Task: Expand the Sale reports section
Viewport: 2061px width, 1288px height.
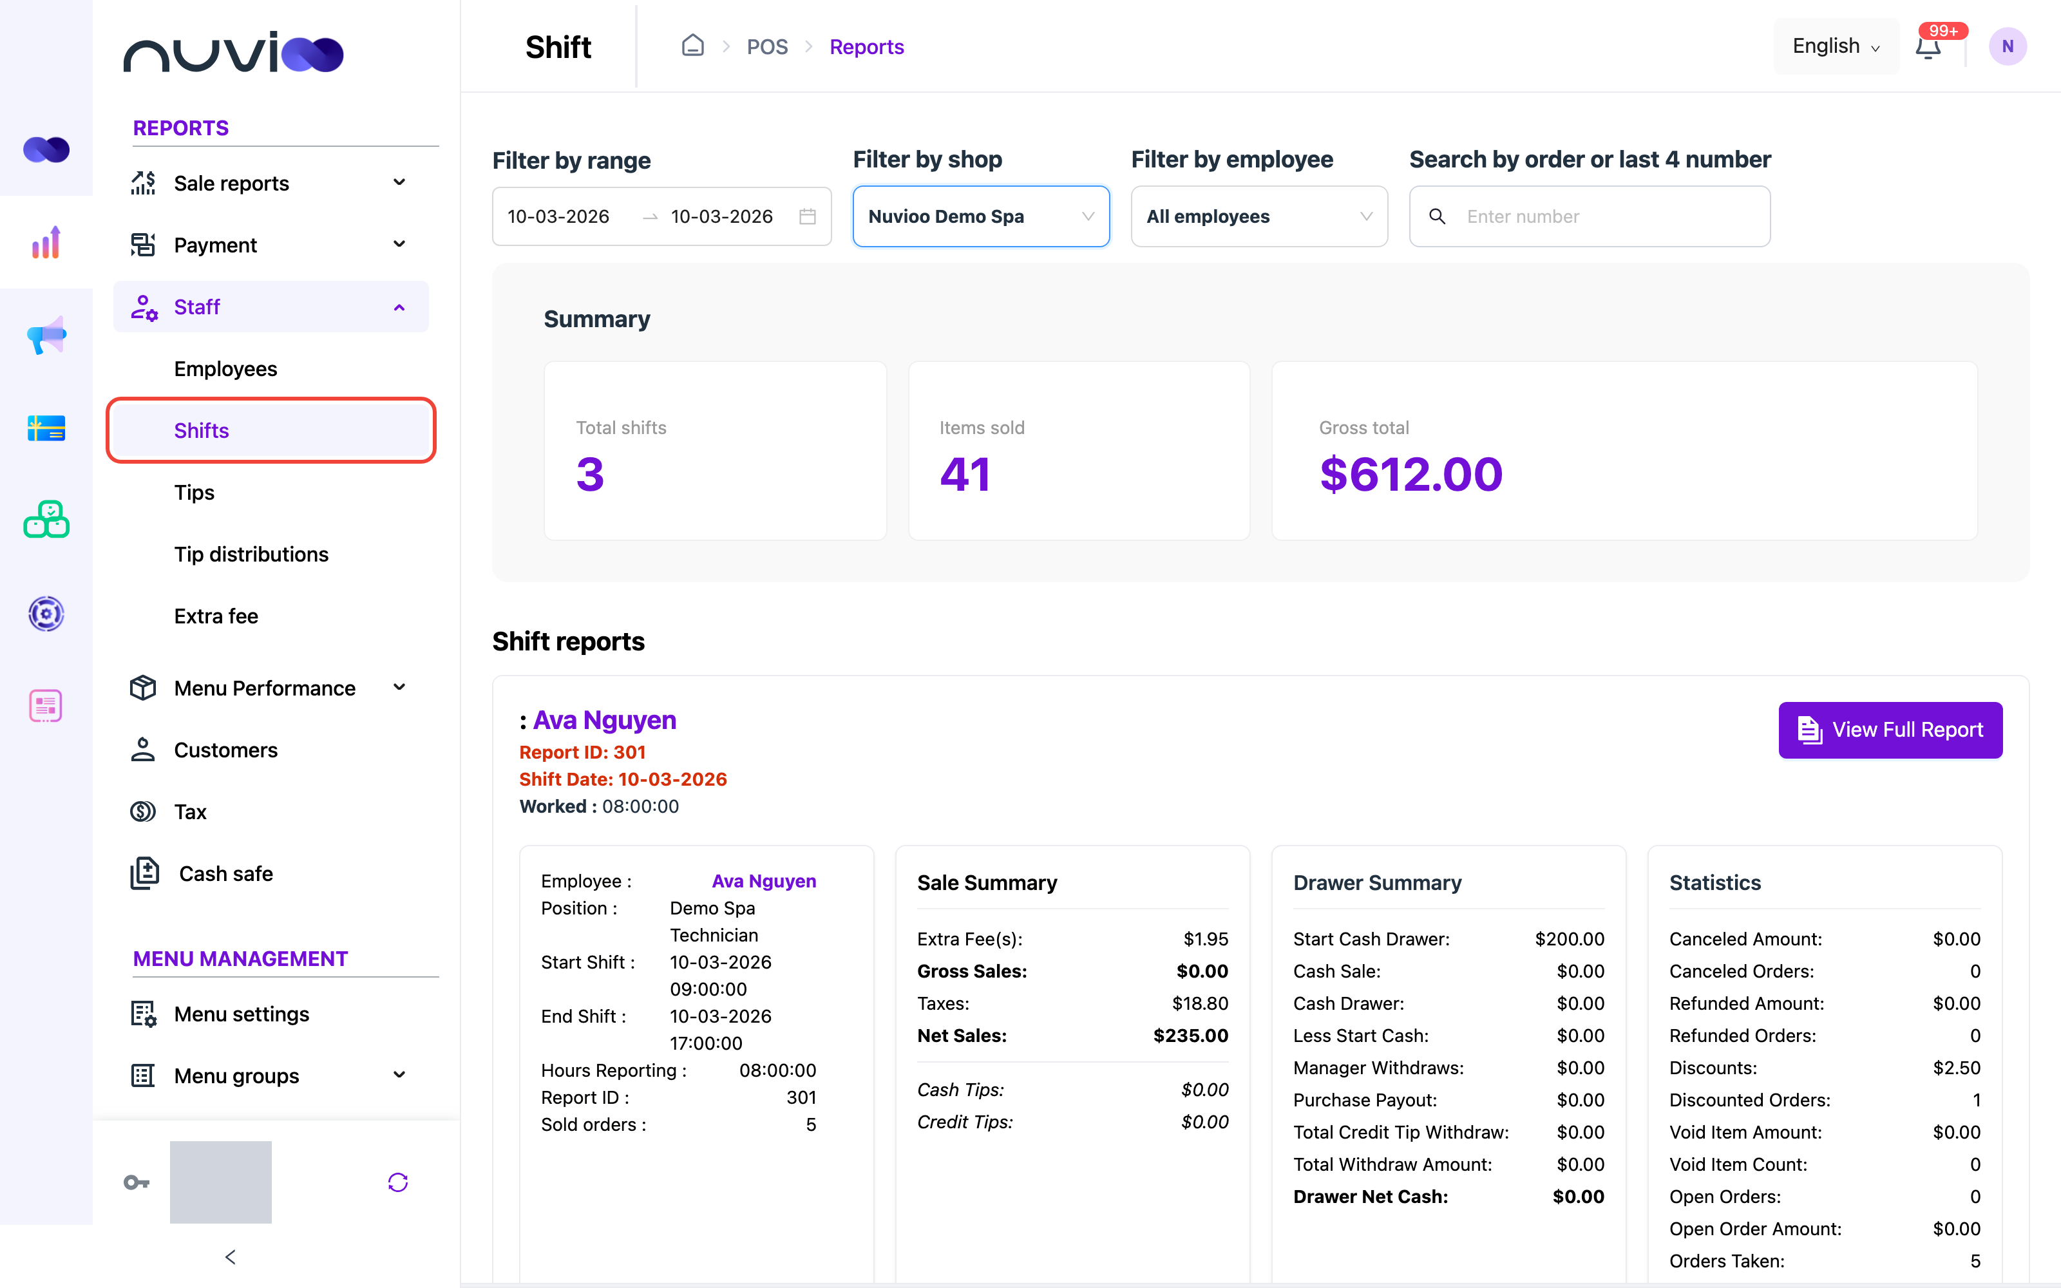Action: coord(399,182)
